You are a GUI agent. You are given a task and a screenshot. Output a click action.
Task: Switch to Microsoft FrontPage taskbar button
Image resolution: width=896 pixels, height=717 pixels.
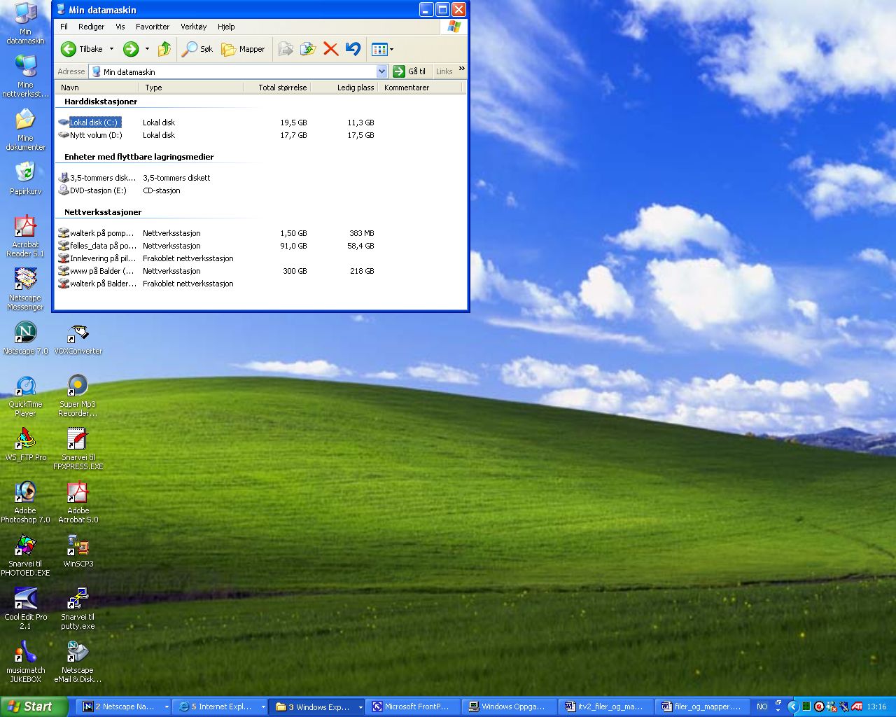coord(414,706)
